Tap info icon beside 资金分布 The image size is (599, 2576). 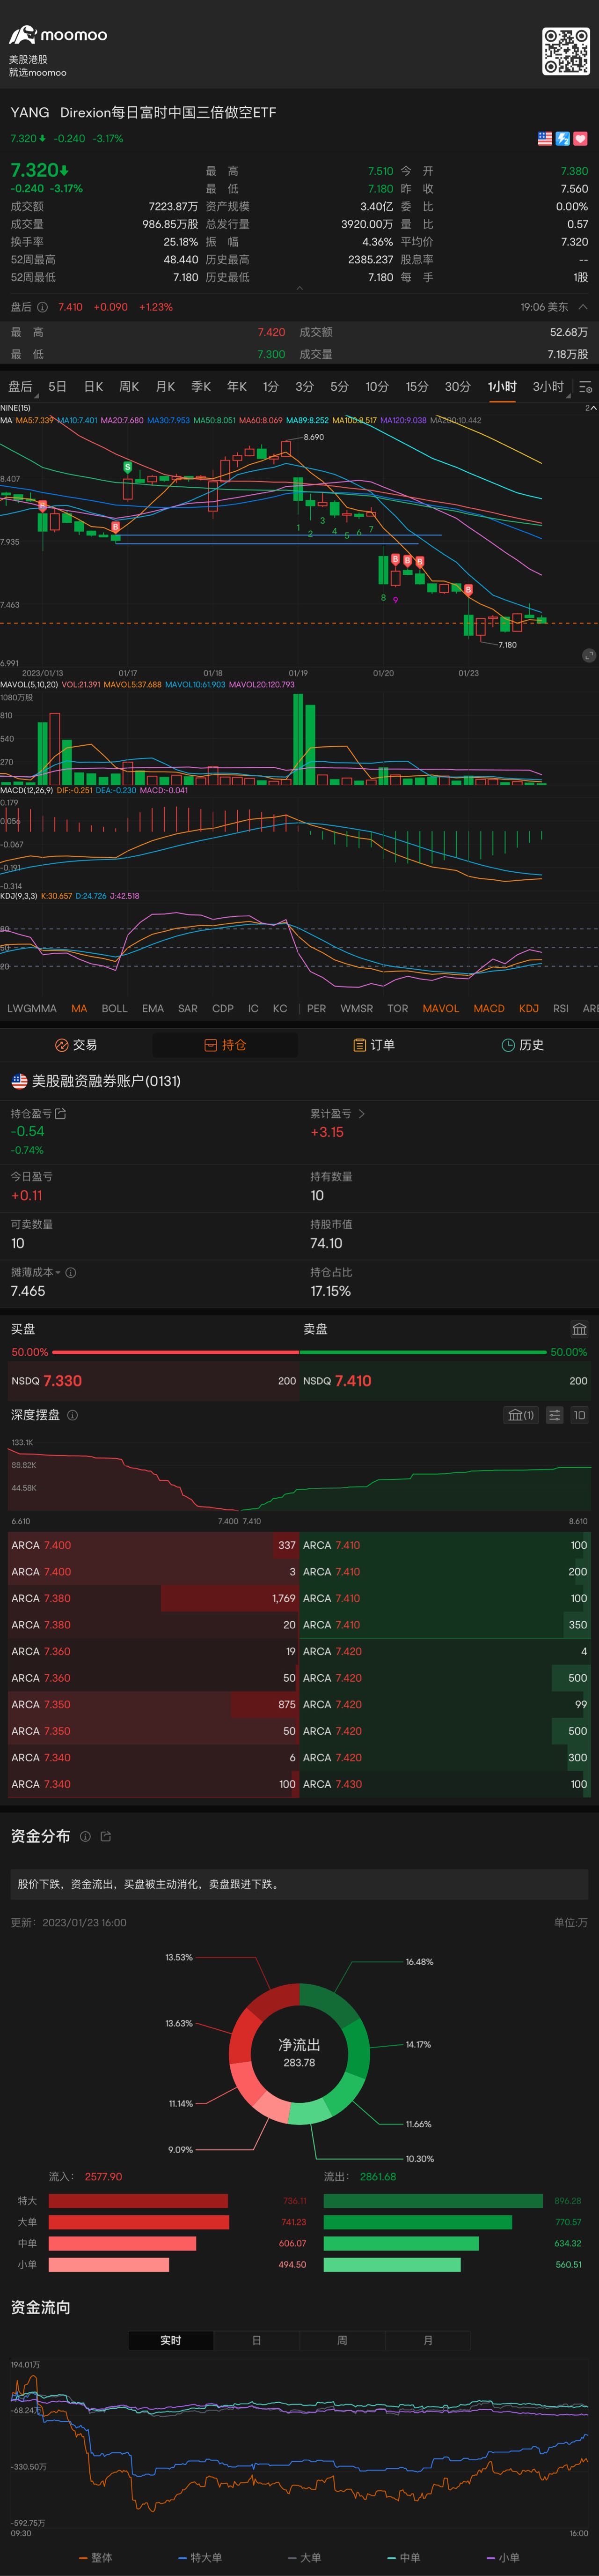pyautogui.click(x=85, y=1837)
